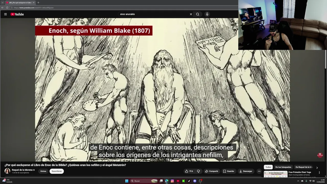
Task: Start voice search with the microphone
Action: (207, 14)
